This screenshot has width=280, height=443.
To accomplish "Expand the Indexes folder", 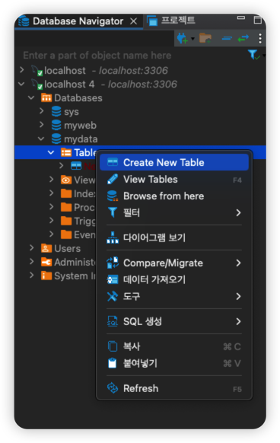I will pyautogui.click(x=52, y=193).
